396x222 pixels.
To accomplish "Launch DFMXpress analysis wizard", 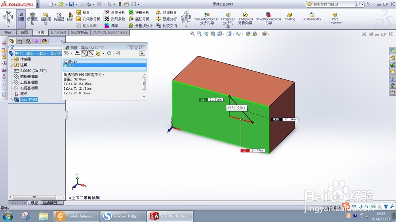I will click(245, 19).
